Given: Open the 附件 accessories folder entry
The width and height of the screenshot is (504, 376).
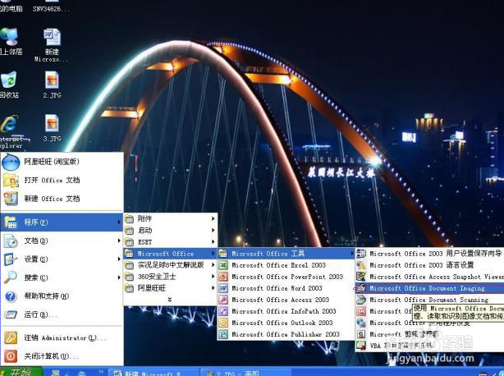Looking at the screenshot, I should 171,218.
